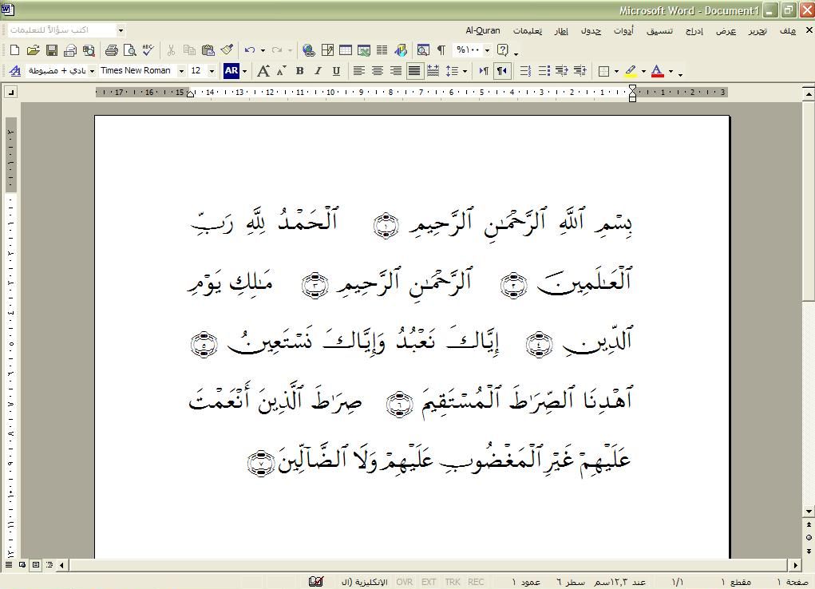The height and width of the screenshot is (589, 815).
Task: Increase the paragraph indent
Action: pyautogui.click(x=580, y=71)
